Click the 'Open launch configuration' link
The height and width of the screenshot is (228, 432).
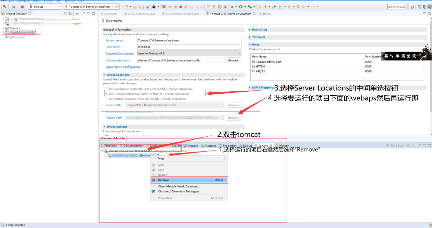click(123, 67)
